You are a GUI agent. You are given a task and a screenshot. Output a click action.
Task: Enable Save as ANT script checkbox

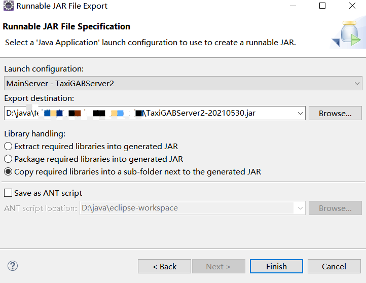coord(8,193)
